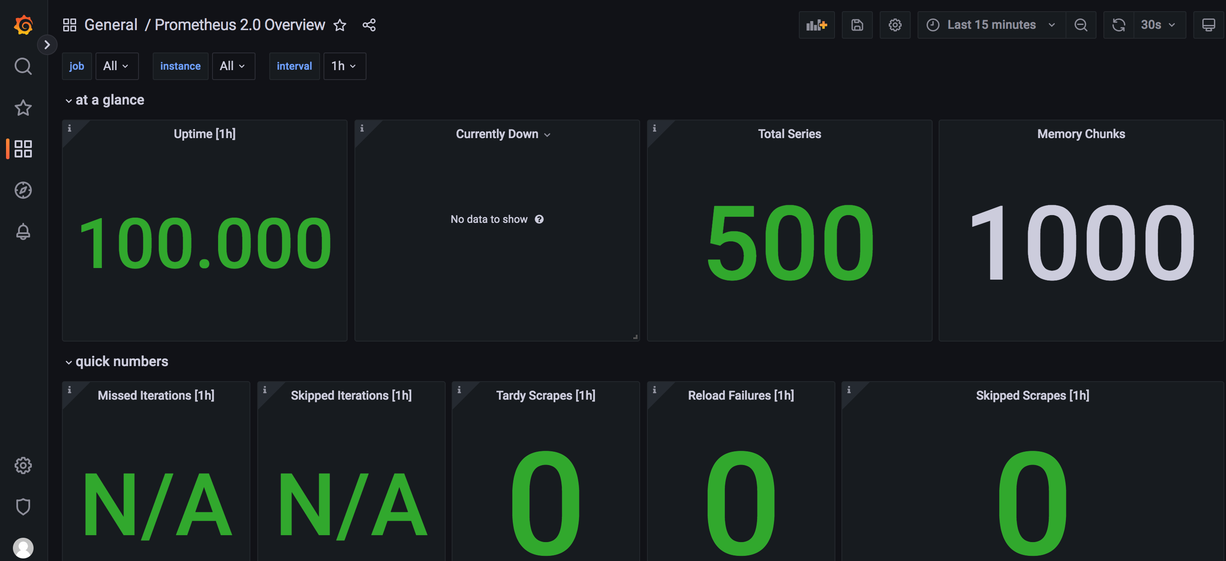Open the Last 15 minutes time picker

point(992,25)
